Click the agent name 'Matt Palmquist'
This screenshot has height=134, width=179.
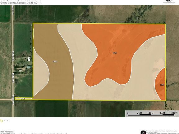[7, 132]
